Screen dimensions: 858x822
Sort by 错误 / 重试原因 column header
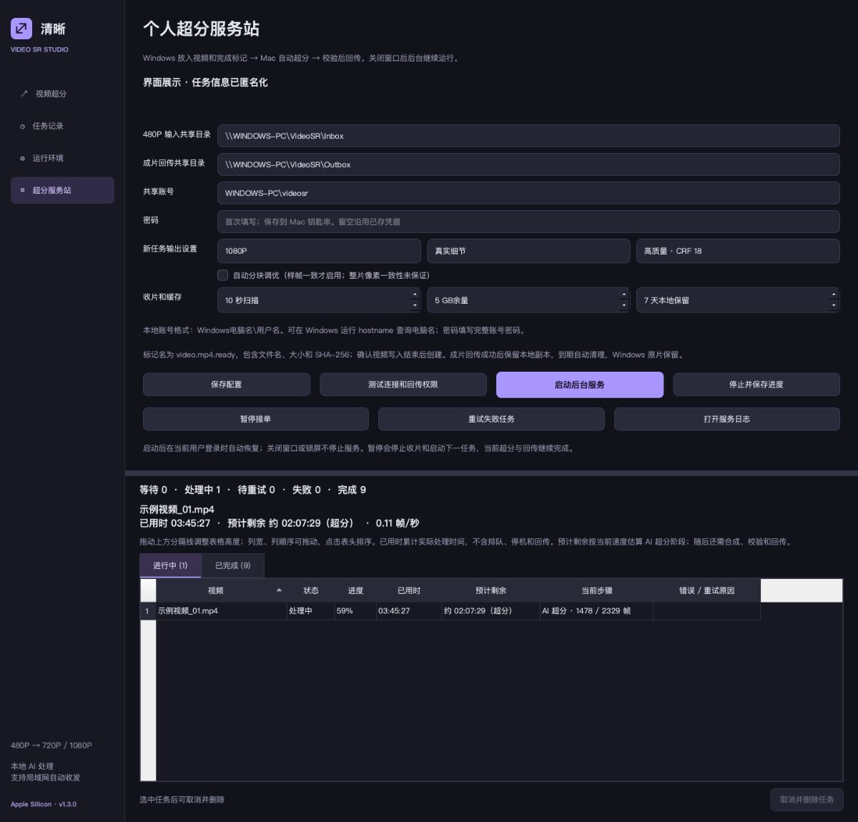[x=706, y=590]
